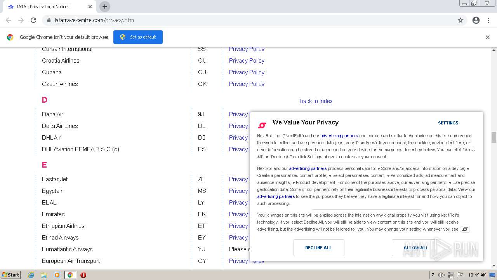Open Delta Air Lines Privacy Policy link
The image size is (497, 280).
tap(240, 126)
